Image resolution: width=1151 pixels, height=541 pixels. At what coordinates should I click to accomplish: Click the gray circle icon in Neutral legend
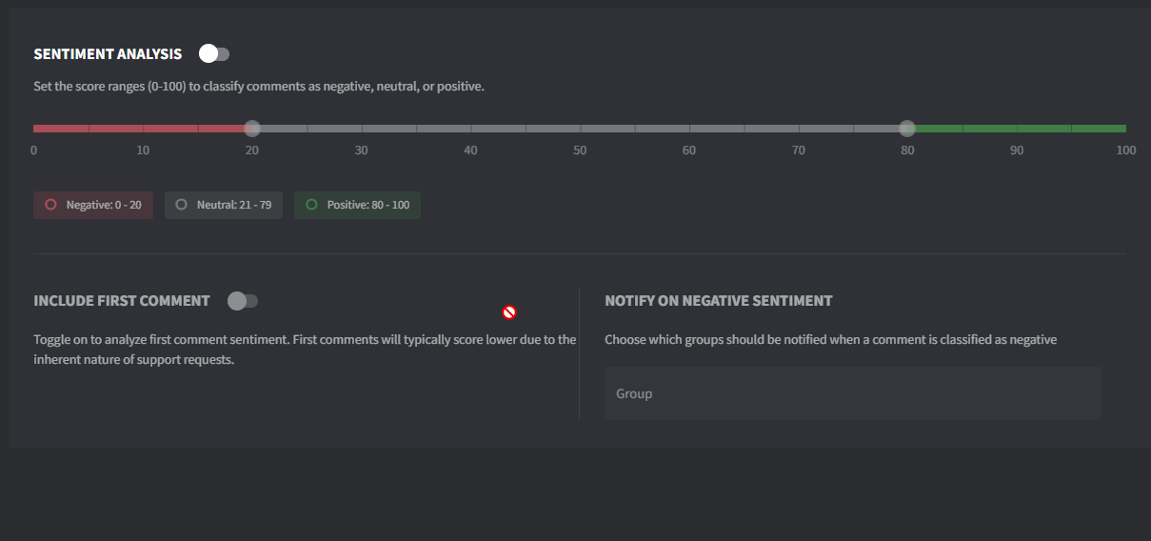[182, 205]
